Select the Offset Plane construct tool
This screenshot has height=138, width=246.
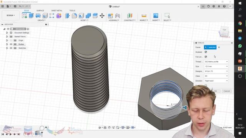pyautogui.click(x=130, y=16)
